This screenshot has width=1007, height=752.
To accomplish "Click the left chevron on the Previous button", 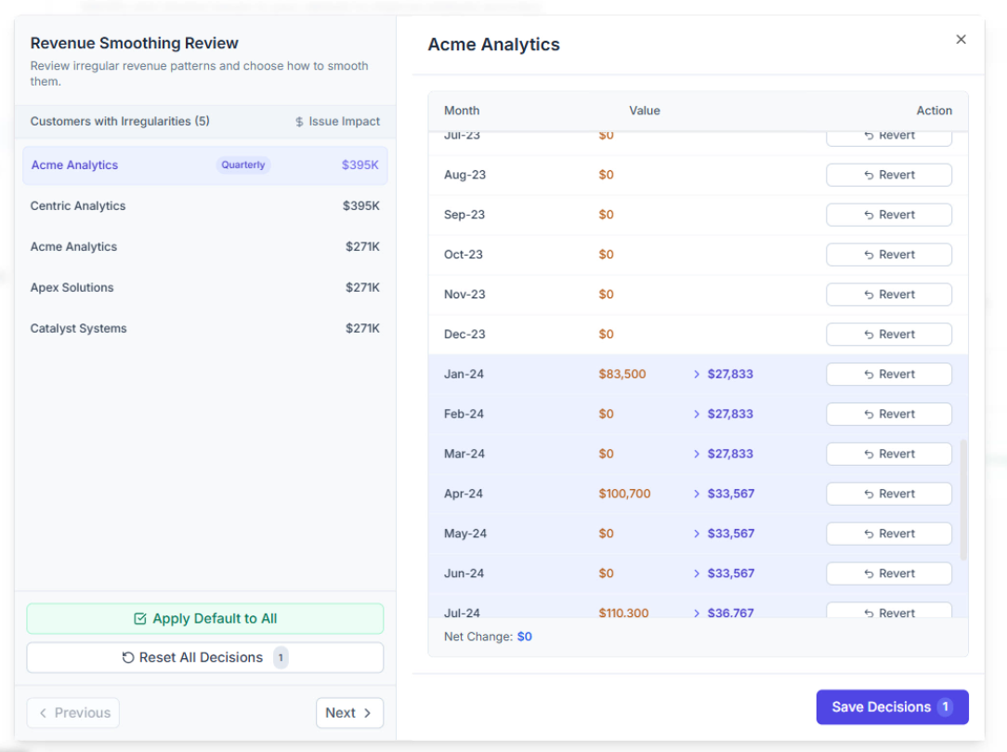I will tap(46, 713).
